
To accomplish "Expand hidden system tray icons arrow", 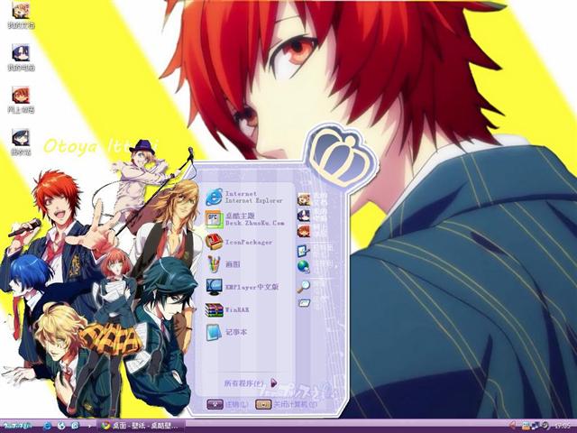I will [512, 426].
